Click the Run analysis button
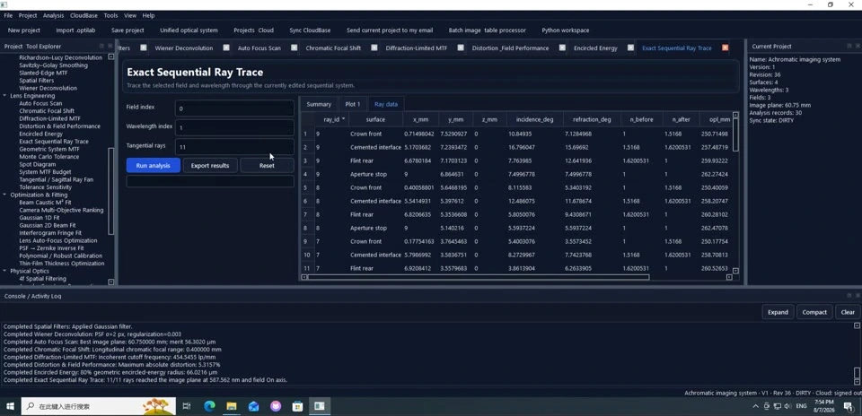Screen dimensions: 862x416 point(154,165)
